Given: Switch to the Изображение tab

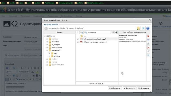Looking at the screenshot, I should point(29,55).
